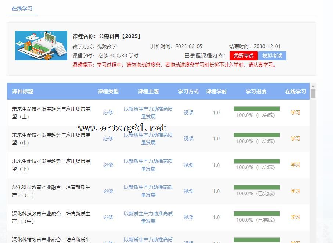
Task: Click 视频 in the first course row
Action: pos(188,112)
